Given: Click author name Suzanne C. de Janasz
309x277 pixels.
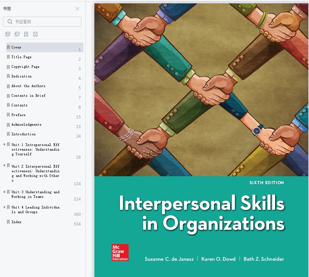Looking at the screenshot, I should (169, 259).
